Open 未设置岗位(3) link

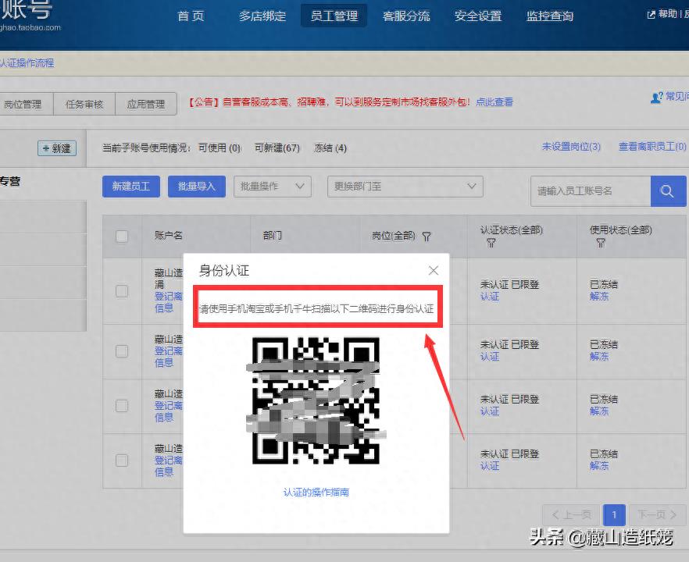pyautogui.click(x=571, y=146)
